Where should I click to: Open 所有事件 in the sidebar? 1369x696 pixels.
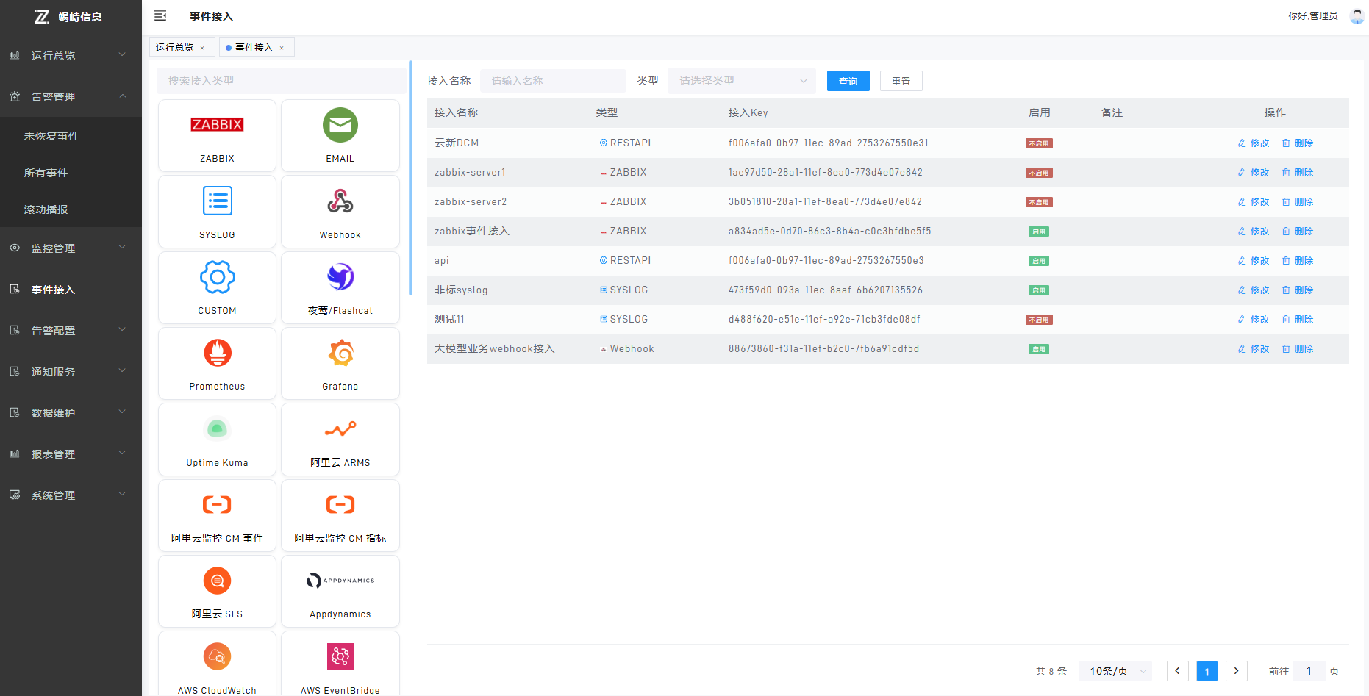(x=71, y=173)
